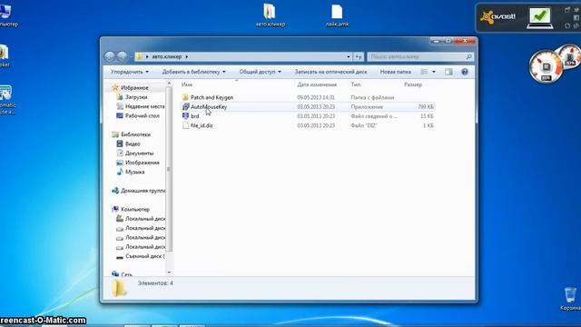Screen dimensions: 581x327
Task: Click the авто.кликер breadcrumb segment
Action: (167, 56)
